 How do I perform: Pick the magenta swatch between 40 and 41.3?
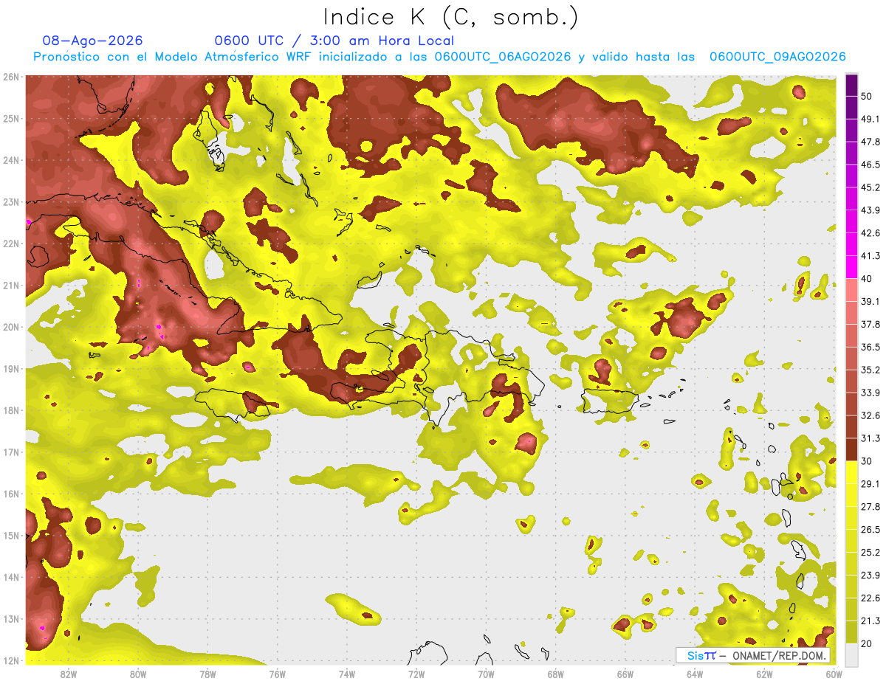851,267
